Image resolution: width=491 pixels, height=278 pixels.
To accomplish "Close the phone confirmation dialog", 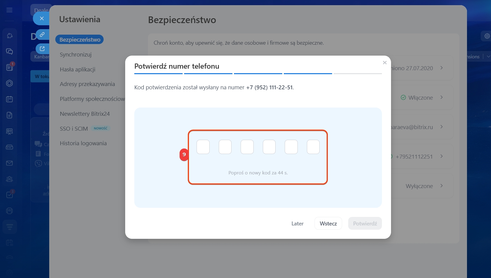I will (x=385, y=63).
